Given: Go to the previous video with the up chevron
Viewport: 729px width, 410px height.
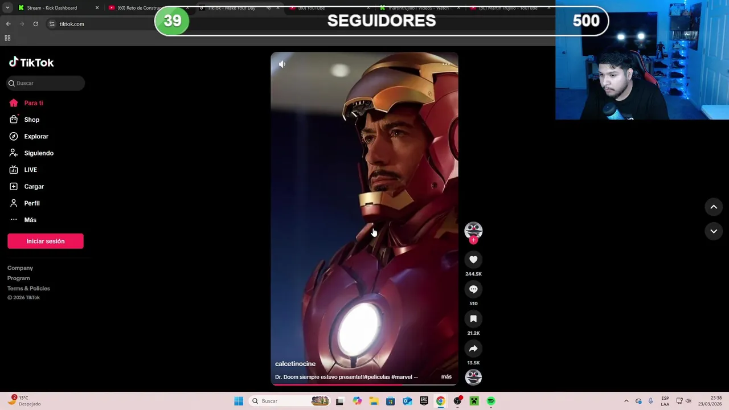Looking at the screenshot, I should [714, 207].
